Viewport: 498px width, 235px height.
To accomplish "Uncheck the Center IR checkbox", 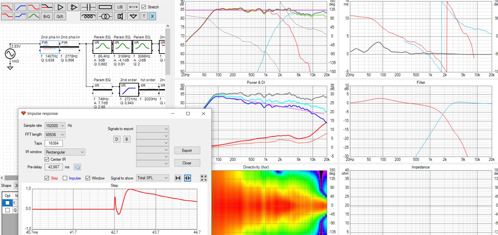I will click(x=47, y=159).
